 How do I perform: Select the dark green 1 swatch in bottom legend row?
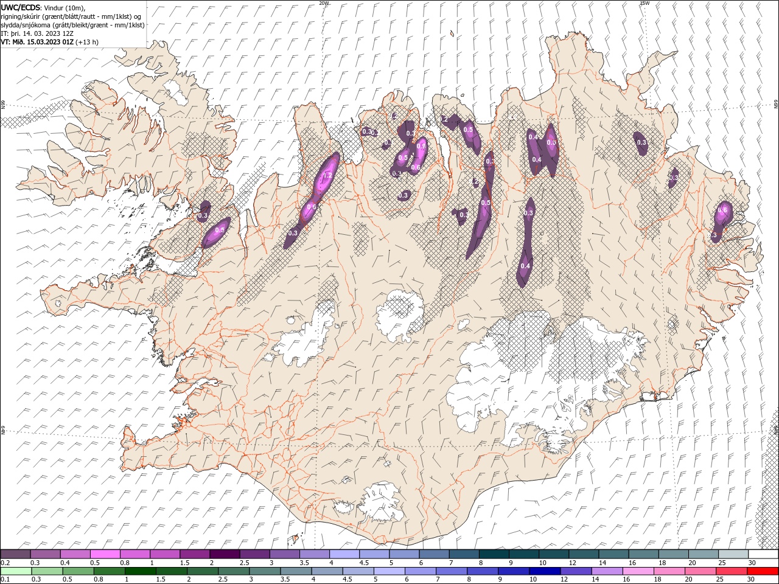coord(140,572)
